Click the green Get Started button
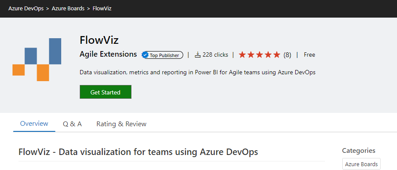Image resolution: width=397 pixels, height=170 pixels. [105, 92]
